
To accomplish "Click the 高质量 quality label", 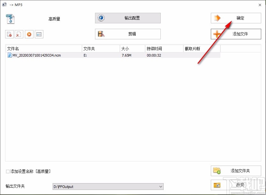I will tap(54, 19).
